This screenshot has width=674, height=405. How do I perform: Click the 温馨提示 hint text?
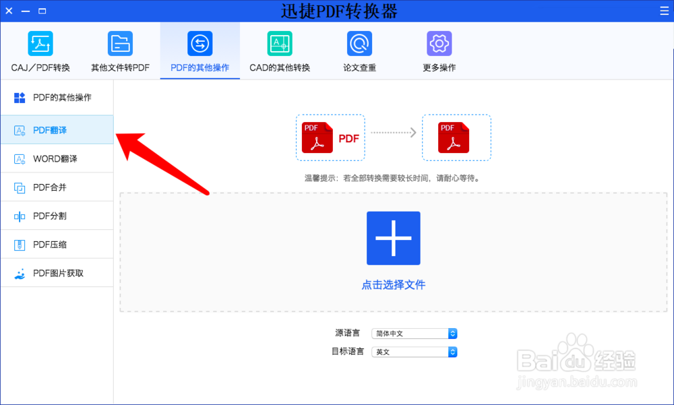coord(392,178)
